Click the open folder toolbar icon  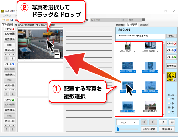pos(8,20)
